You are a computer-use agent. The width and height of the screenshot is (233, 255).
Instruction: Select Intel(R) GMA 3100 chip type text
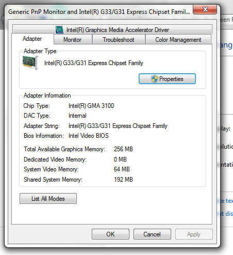tap(91, 106)
